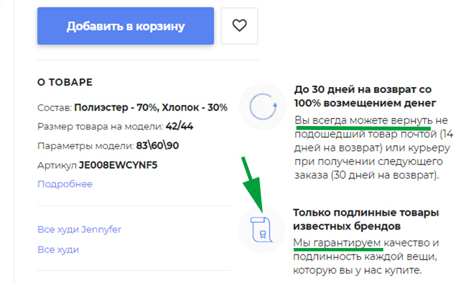Click the green arrow annotation

[x=253, y=185]
